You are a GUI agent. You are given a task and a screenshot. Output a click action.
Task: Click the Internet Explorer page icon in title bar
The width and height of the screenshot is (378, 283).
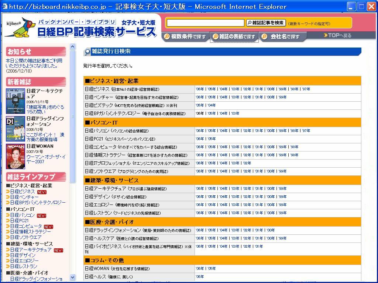click(x=4, y=7)
